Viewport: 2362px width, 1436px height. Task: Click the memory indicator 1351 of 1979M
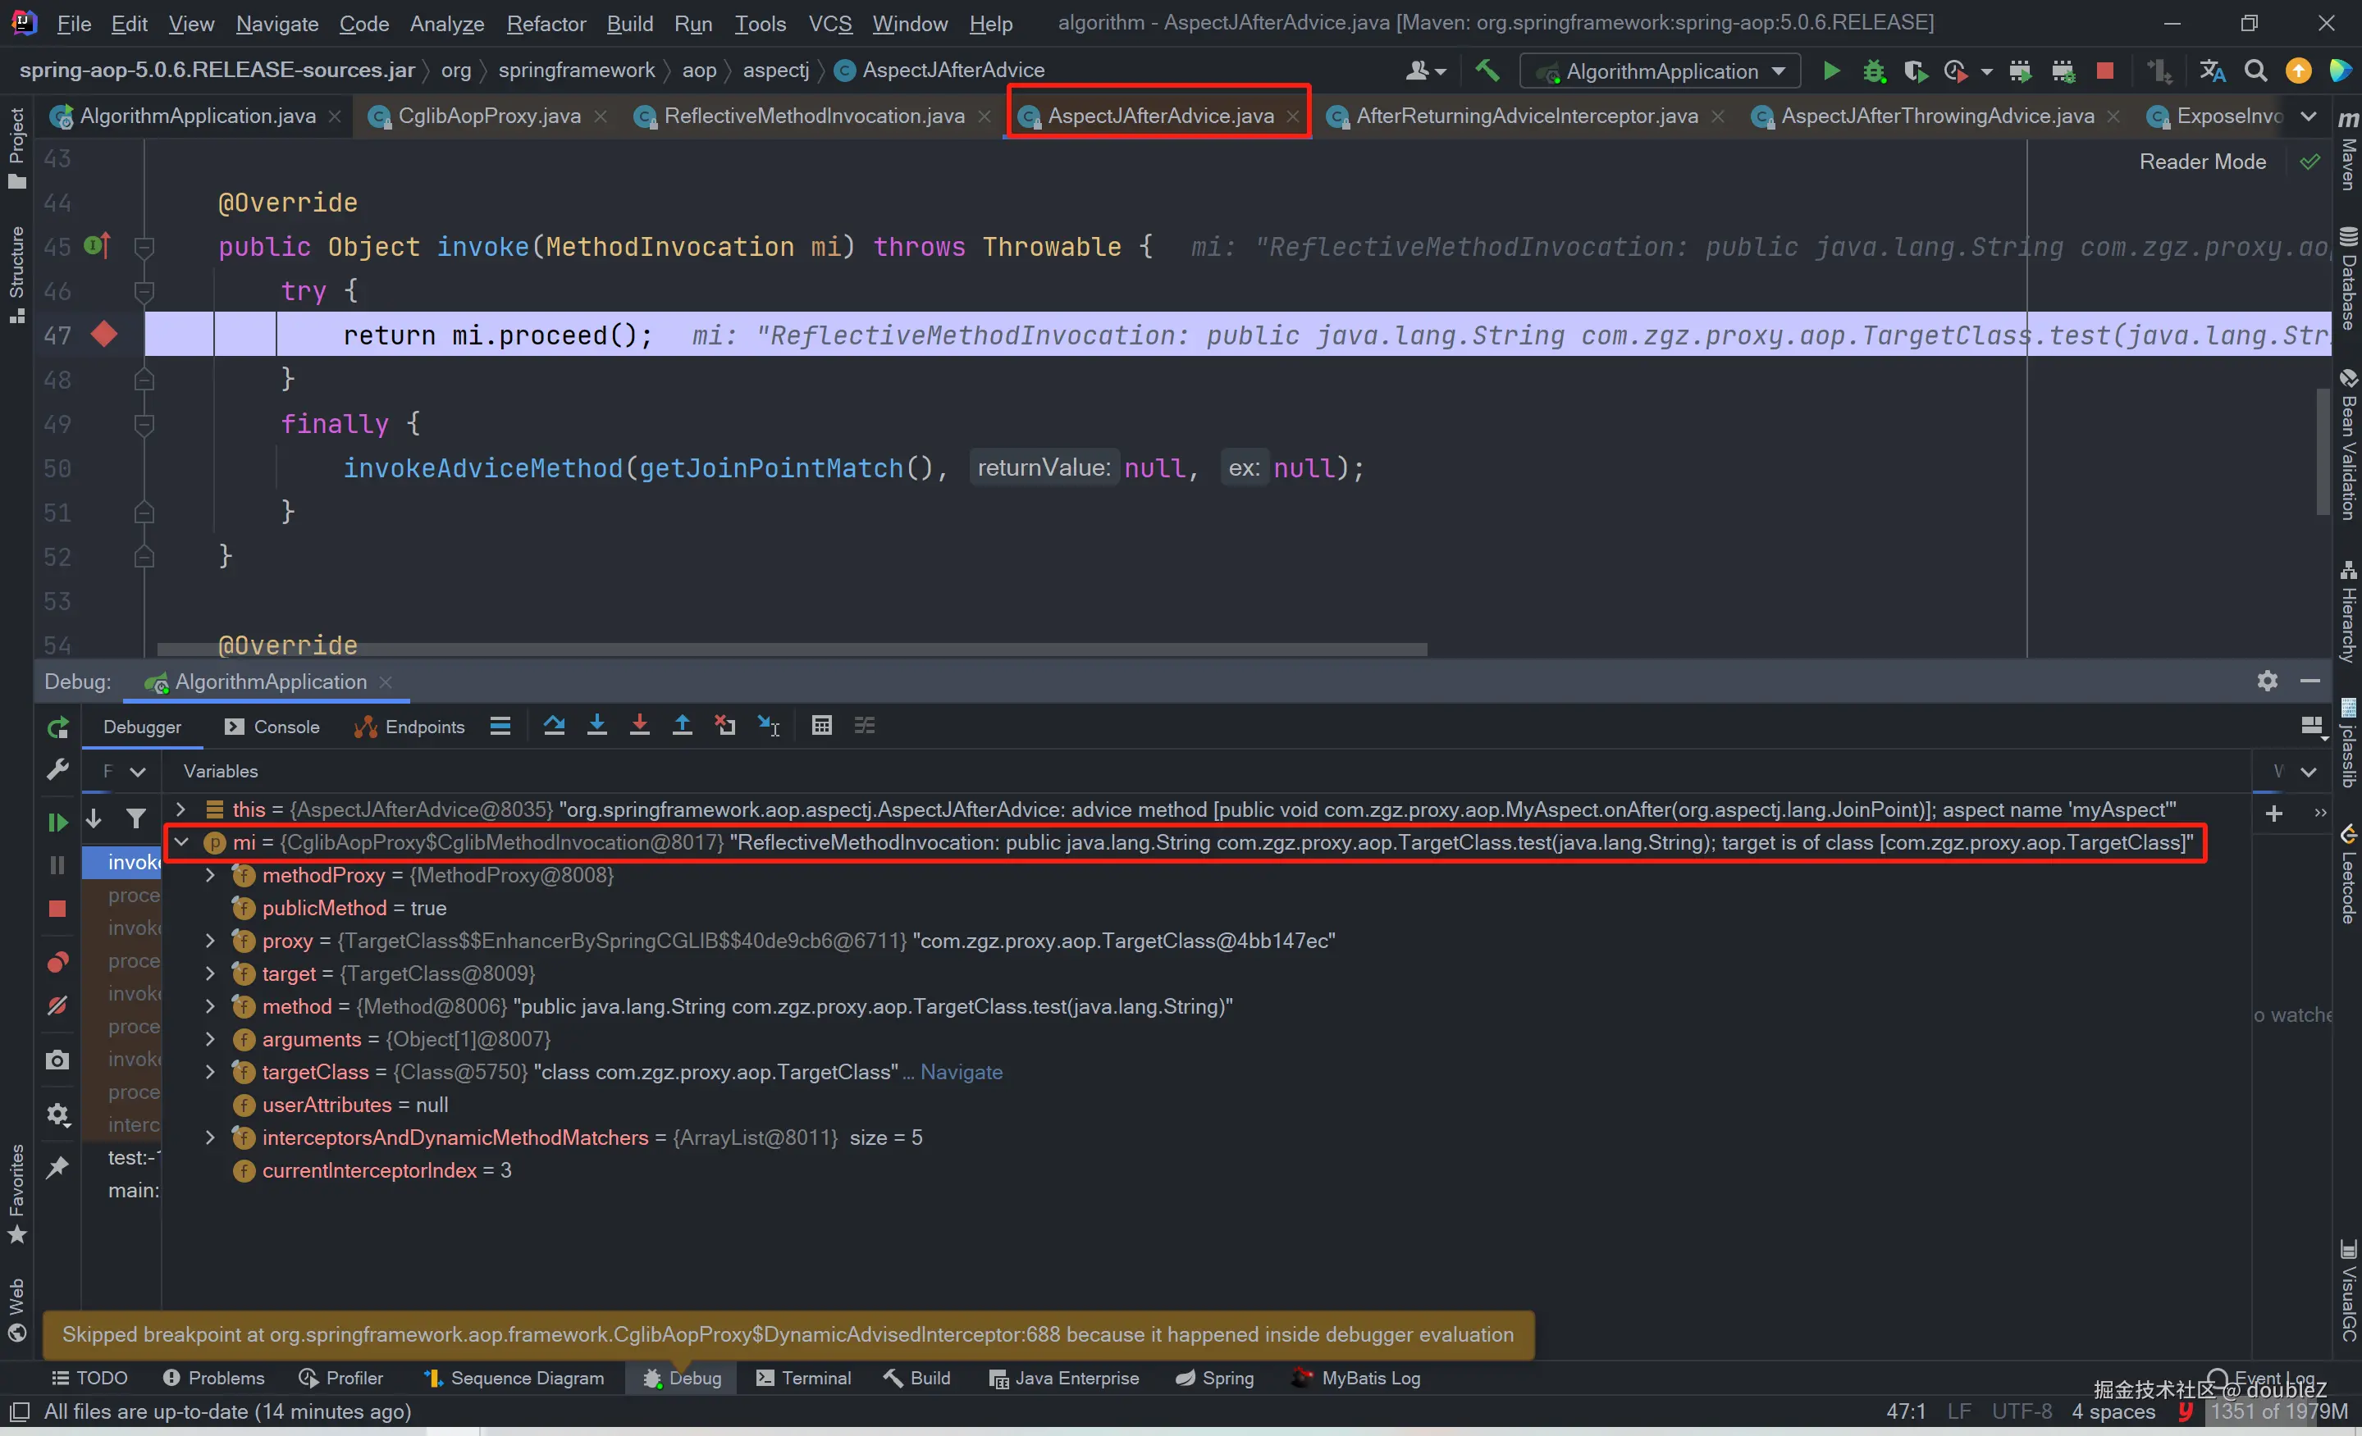pyautogui.click(x=2278, y=1411)
